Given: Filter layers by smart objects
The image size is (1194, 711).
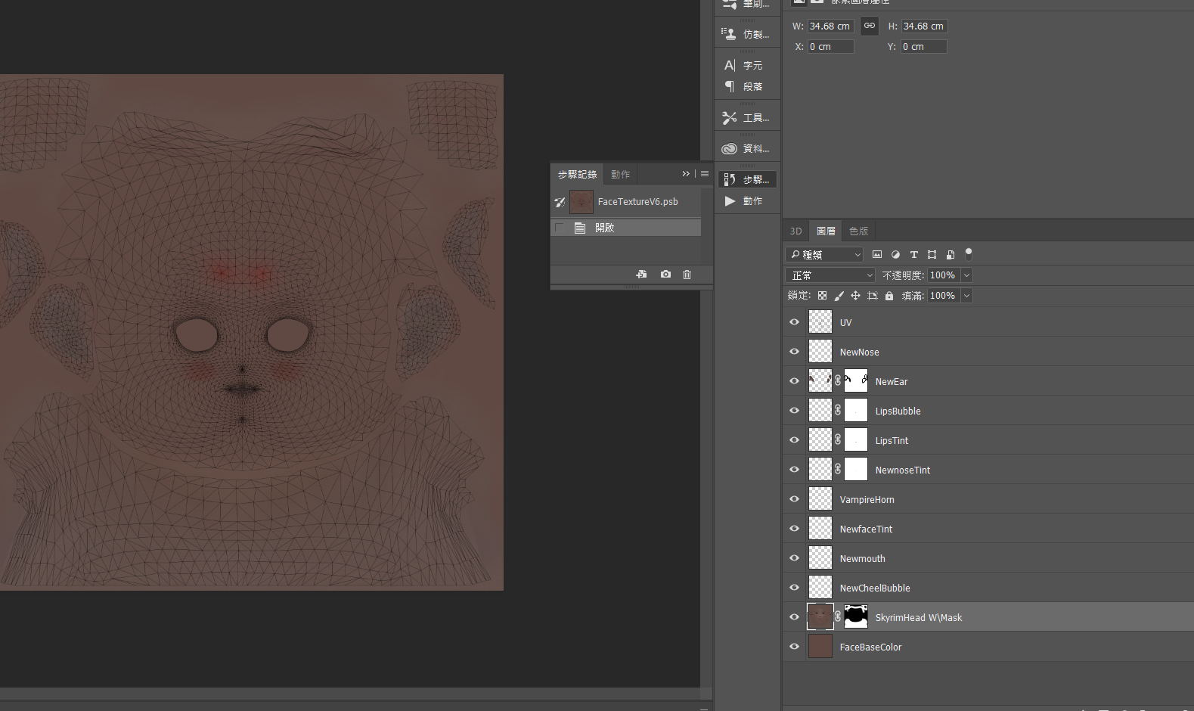Looking at the screenshot, I should [x=950, y=255].
